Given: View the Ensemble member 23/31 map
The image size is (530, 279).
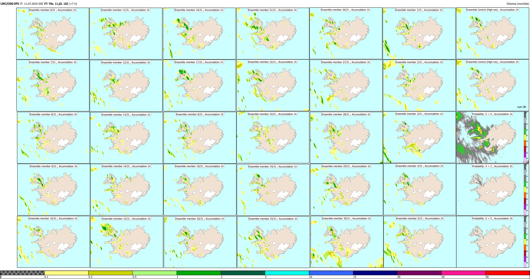Looking at the screenshot, I should coord(273,138).
